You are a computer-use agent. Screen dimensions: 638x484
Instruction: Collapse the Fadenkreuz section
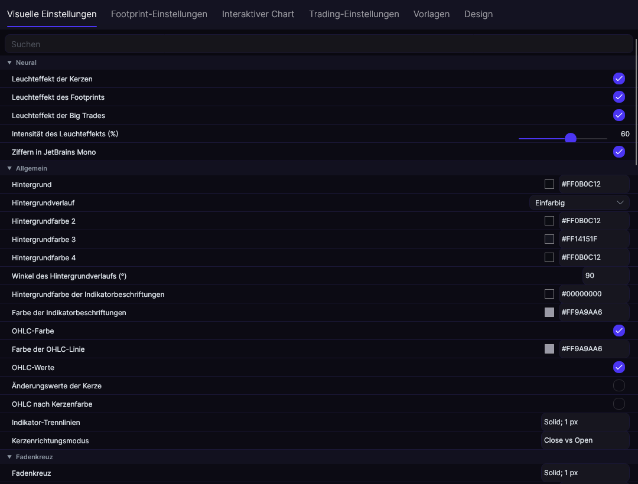tap(9, 457)
